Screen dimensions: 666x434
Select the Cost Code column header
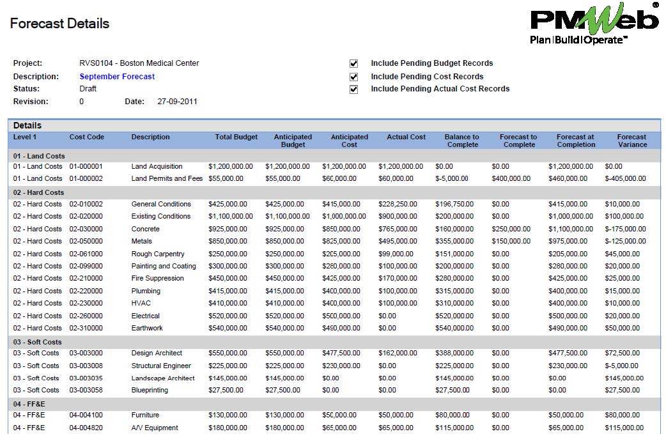click(x=86, y=137)
